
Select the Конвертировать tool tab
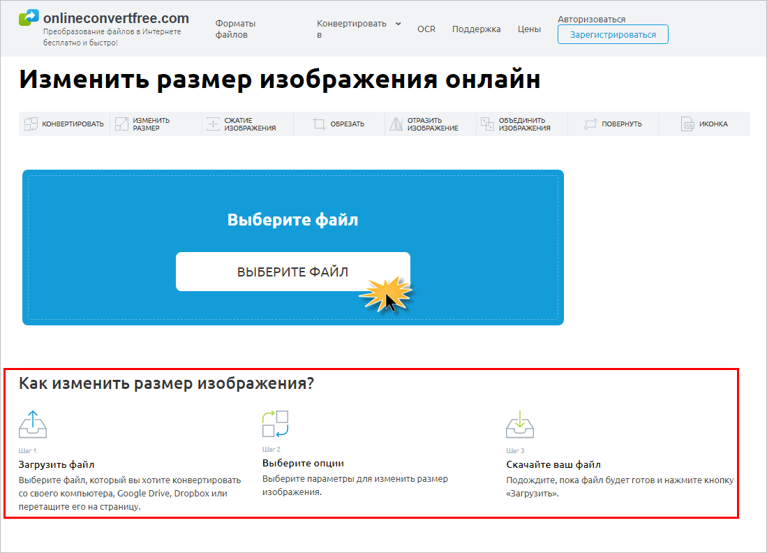(64, 124)
